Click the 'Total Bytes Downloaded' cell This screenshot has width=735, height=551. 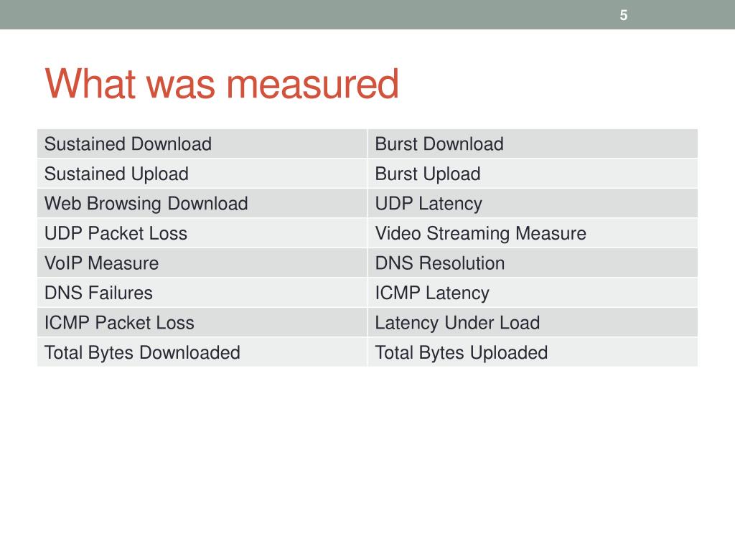(x=202, y=352)
